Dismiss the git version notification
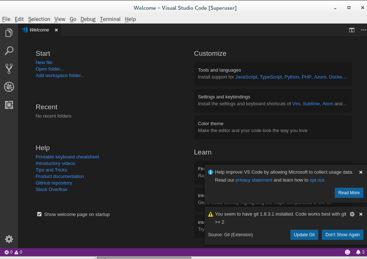367x259 pixels. click(361, 214)
